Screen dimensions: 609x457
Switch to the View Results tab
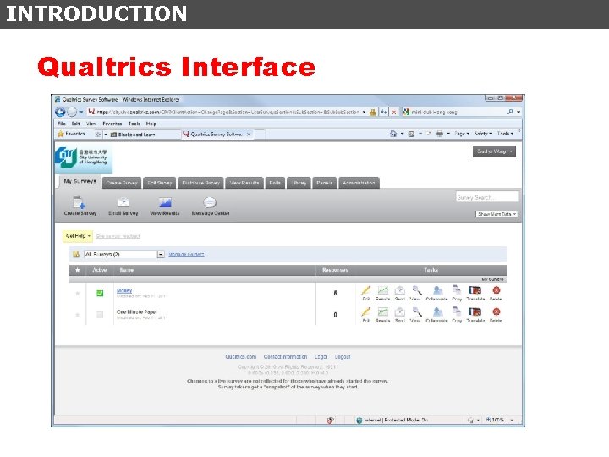[x=244, y=183]
